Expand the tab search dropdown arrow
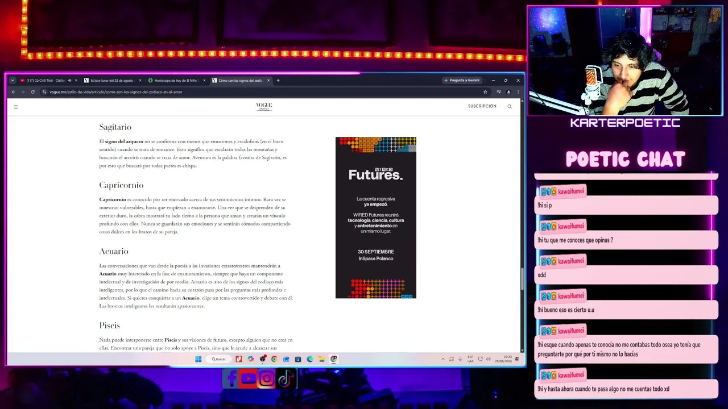Viewport: 728px width, 409px height. pos(13,80)
